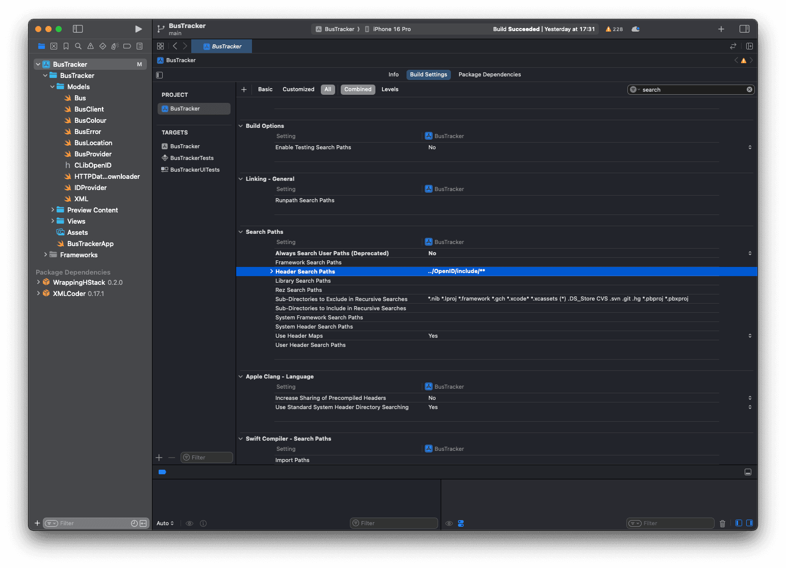Collapse the Search Paths section
Image resolution: width=786 pixels, height=568 pixels.
241,232
